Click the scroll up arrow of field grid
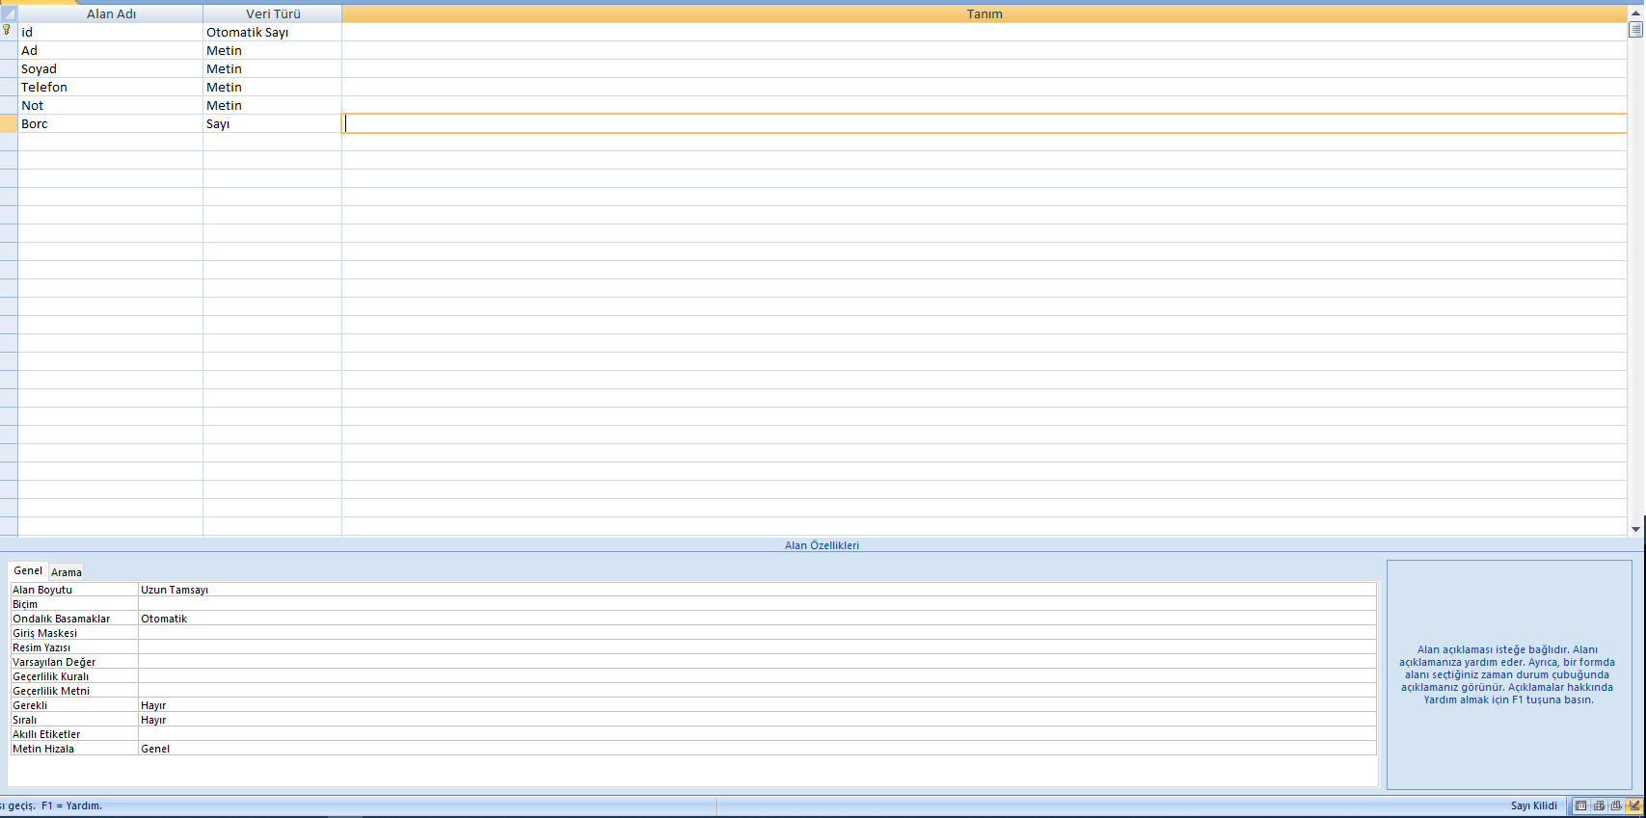This screenshot has width=1646, height=818. (x=1635, y=13)
